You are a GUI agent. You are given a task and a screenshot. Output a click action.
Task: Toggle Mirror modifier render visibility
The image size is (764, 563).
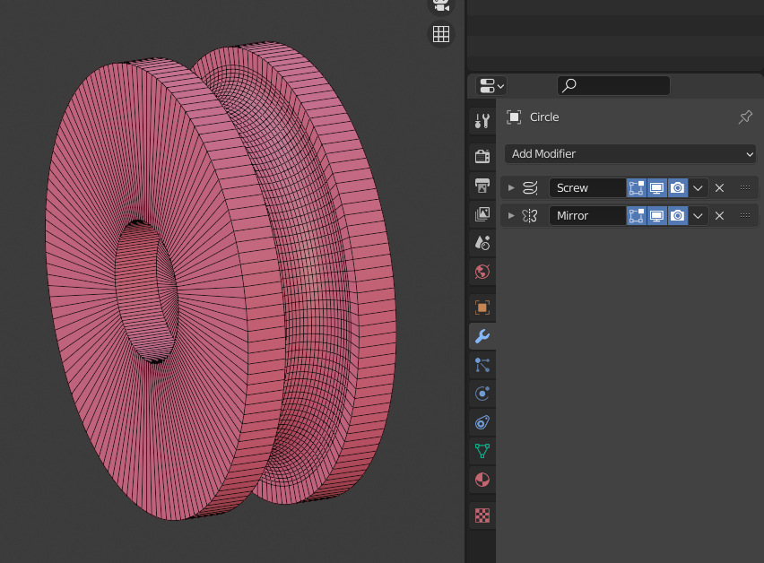tap(678, 216)
